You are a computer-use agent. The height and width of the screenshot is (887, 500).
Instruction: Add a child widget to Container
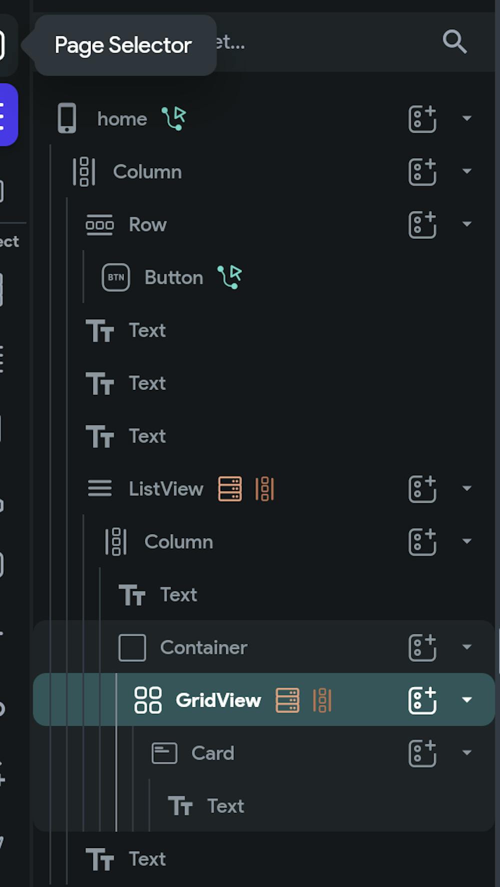point(422,647)
